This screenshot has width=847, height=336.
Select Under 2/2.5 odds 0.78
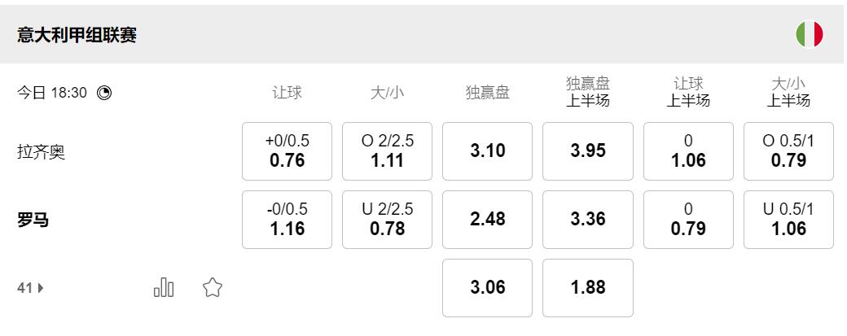click(x=387, y=220)
